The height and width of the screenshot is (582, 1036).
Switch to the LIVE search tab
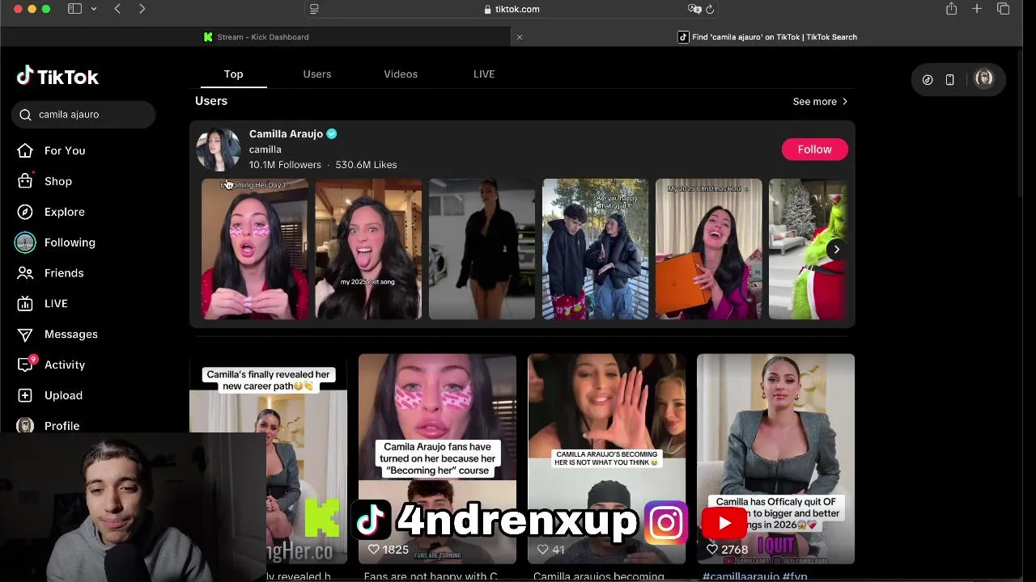(484, 74)
